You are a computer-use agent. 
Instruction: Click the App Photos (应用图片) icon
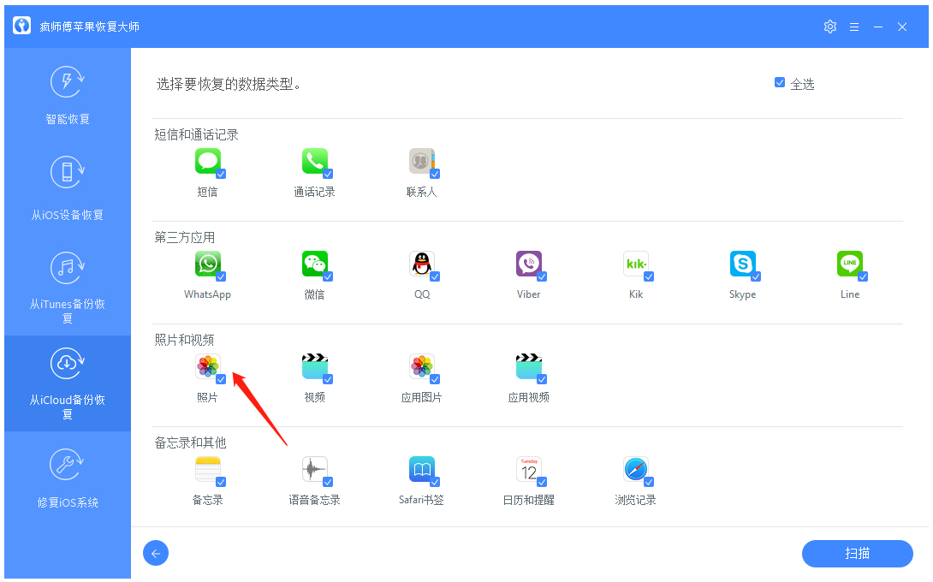422,366
